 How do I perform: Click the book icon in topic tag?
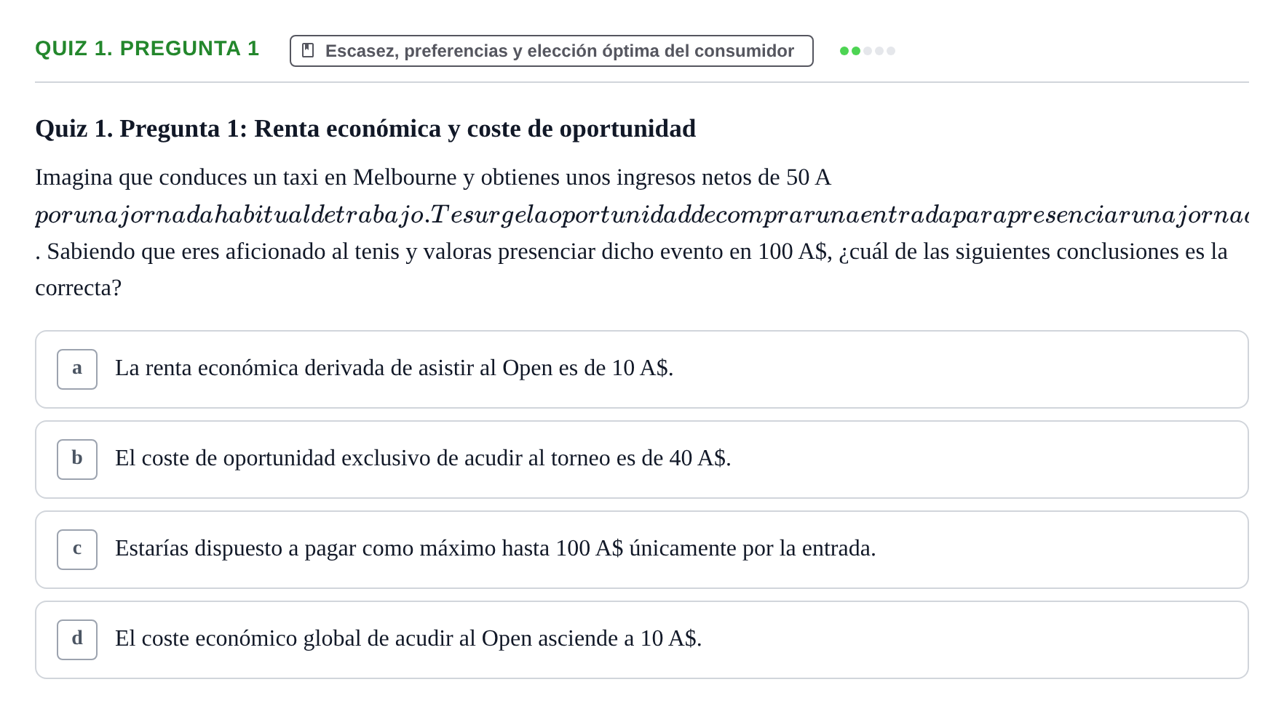[x=308, y=51]
